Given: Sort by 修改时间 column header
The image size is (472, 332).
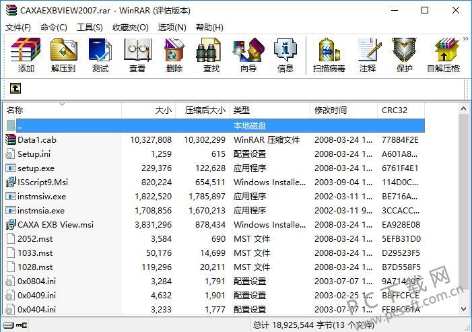Looking at the screenshot, I should (343, 110).
